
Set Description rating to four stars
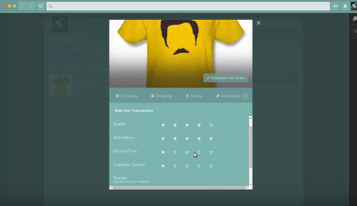coord(199,138)
